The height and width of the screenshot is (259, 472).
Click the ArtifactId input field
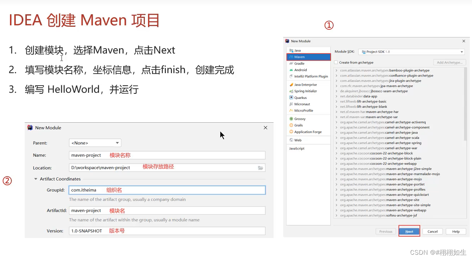[167, 210]
